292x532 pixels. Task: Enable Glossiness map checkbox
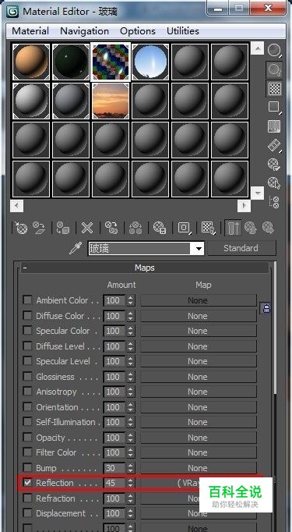27,377
